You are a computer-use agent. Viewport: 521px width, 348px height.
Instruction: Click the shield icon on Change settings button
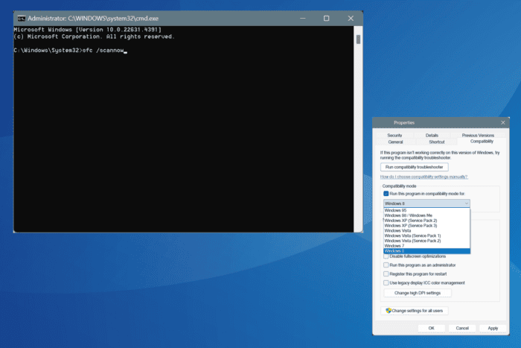387,310
